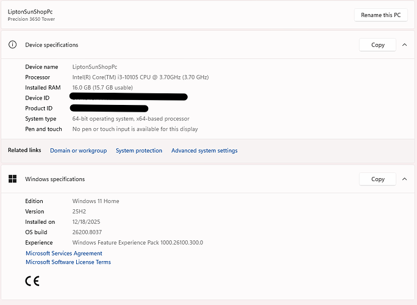Copy the Device specifications
Viewport: 417px width, 305px height.
pos(377,45)
